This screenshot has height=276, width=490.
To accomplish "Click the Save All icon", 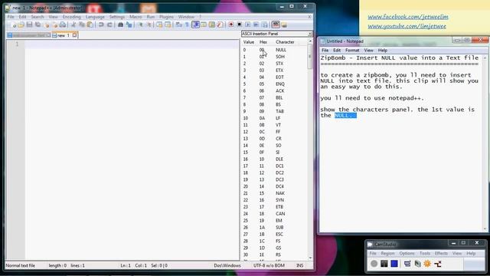I will tap(38, 25).
